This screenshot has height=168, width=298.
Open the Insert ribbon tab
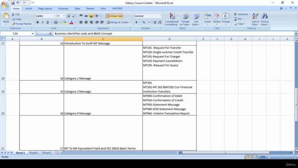point(29,8)
